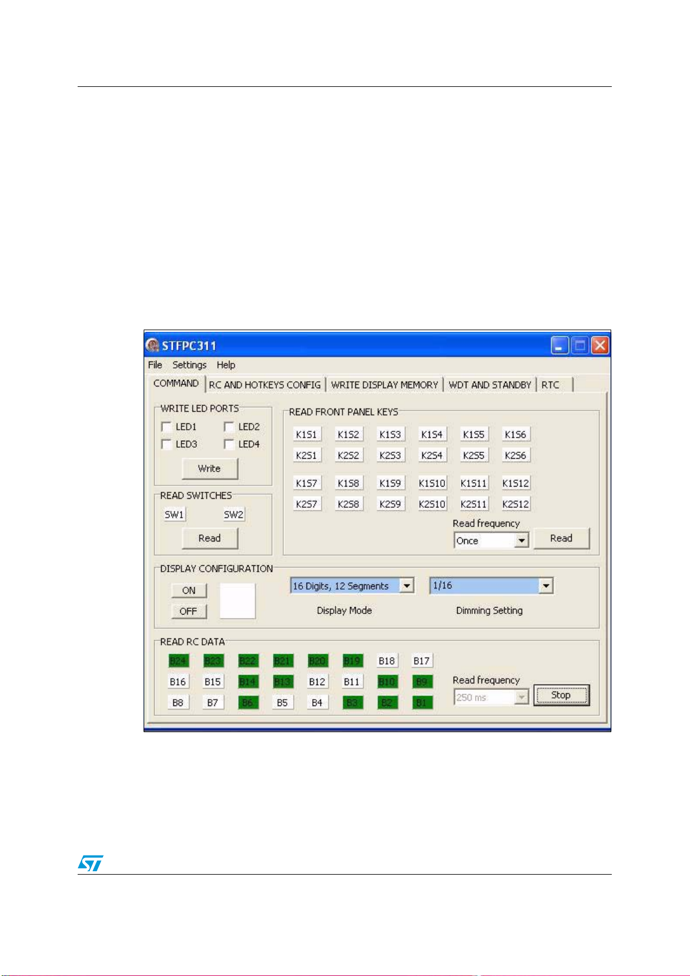690x976 pixels.
Task: Click Read for front panel keys
Action: click(561, 538)
